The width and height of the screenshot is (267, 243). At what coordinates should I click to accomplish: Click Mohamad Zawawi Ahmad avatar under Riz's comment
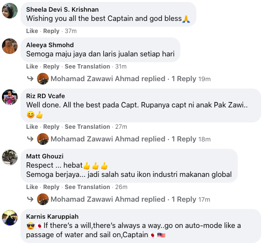pyautogui.click(x=43, y=139)
